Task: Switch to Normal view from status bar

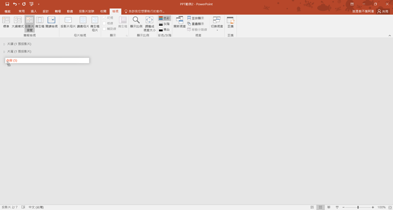Action: coord(312,207)
